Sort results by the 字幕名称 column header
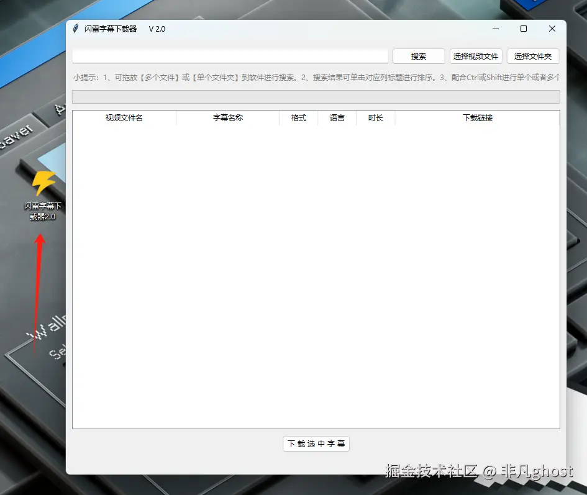The image size is (587, 495). click(227, 118)
